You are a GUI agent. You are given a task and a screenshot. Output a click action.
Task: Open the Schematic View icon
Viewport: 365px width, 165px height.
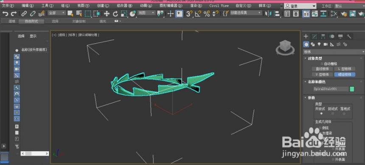pyautogui.click(x=334, y=14)
